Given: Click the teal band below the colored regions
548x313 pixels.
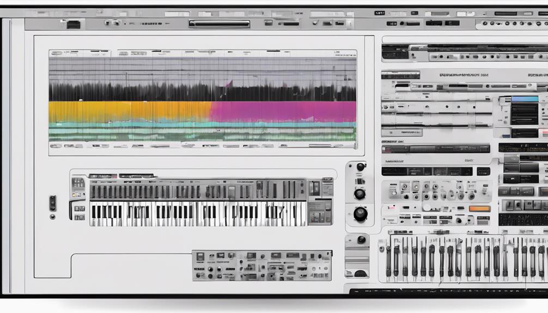Looking at the screenshot, I should pos(202,125).
